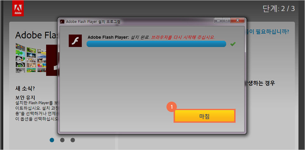This screenshot has width=305, height=150.
Task: Click the disabled maximize button of the installer
Action: click(x=226, y=20)
